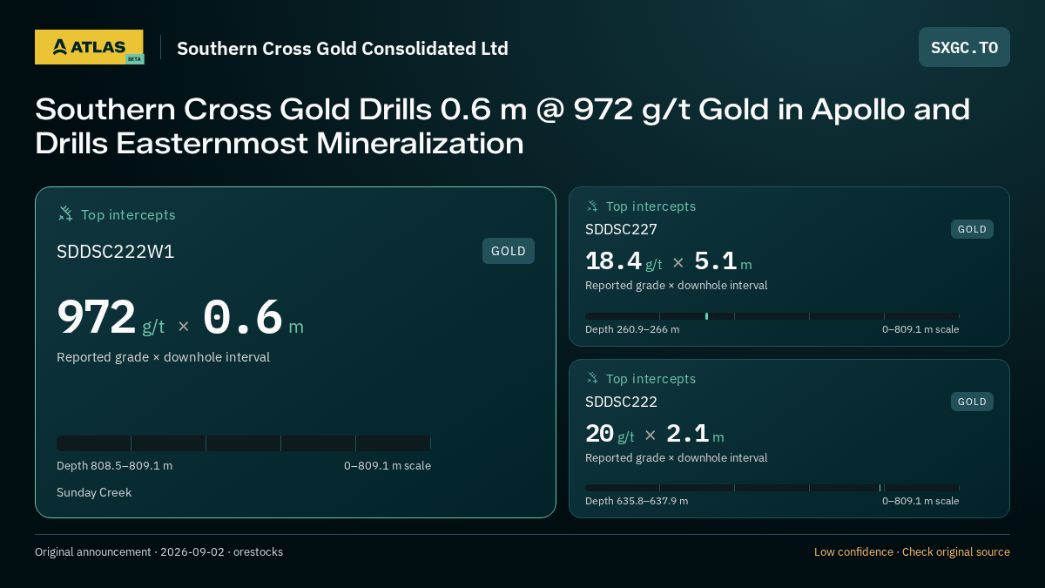Screen dimensions: 1045x588
Task: Click the SDDSC222W1 depth scale bar
Action: pos(244,443)
